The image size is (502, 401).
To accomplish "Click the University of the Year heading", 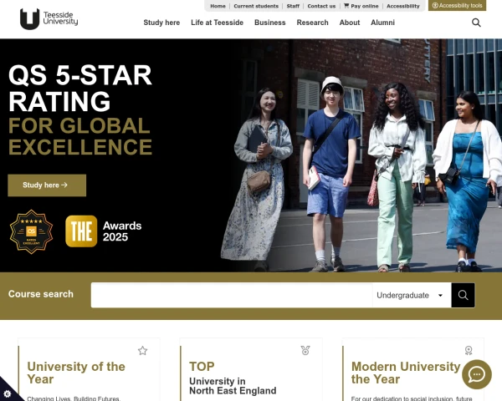I will 76,373.
